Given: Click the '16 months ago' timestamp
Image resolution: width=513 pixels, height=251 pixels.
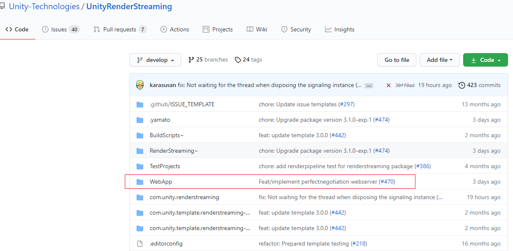Looking at the screenshot, I should click(481, 243).
